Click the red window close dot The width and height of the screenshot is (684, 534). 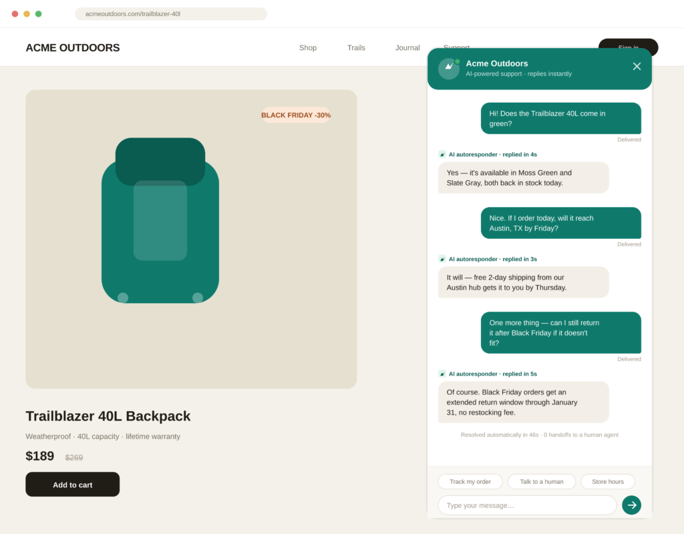15,14
